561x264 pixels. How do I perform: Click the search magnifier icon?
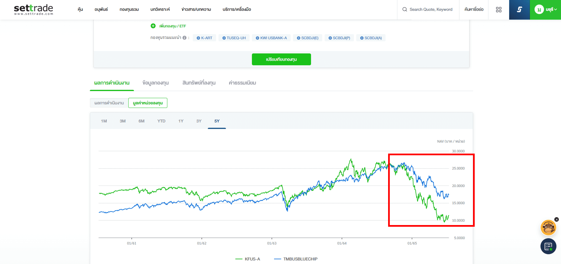click(x=404, y=9)
